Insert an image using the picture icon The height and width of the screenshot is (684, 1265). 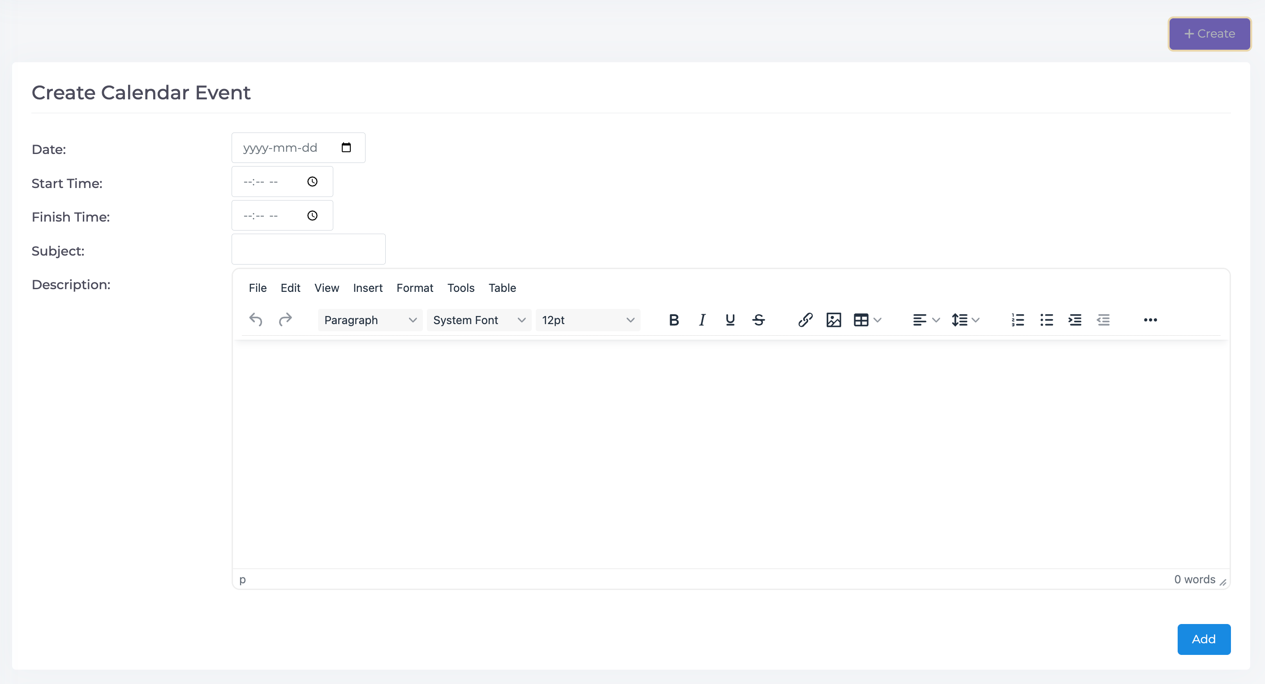[834, 320]
